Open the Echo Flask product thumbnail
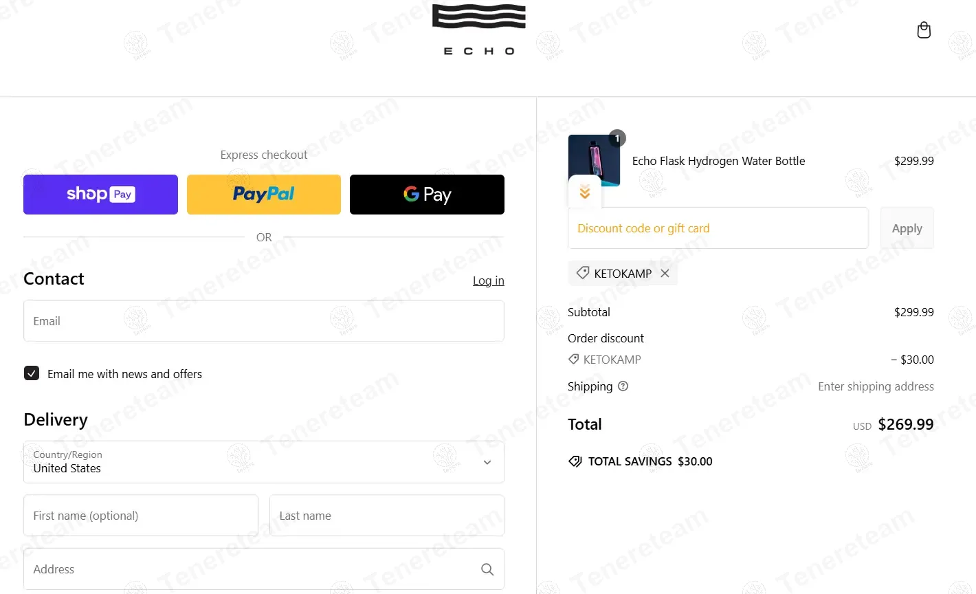The width and height of the screenshot is (976, 594). 595,160
